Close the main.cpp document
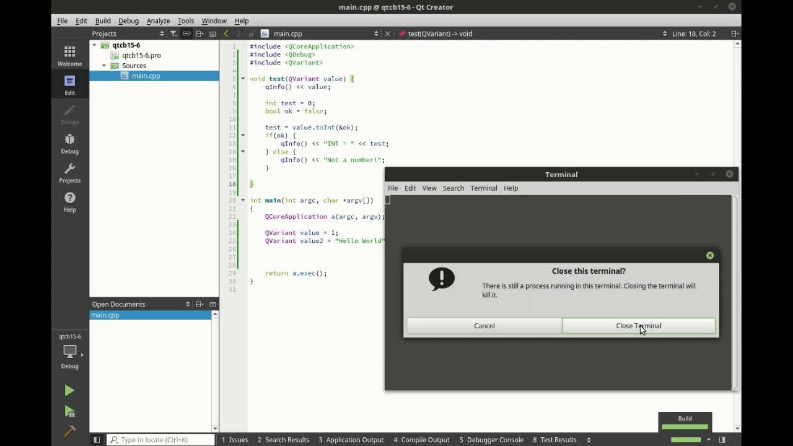 pyautogui.click(x=387, y=33)
